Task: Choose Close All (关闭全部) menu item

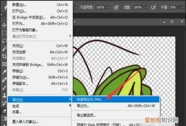Action: (40, 52)
